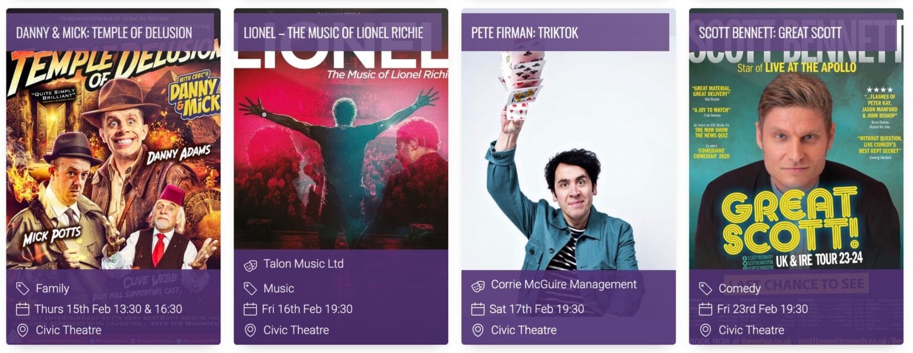Image resolution: width=913 pixels, height=353 pixels.
Task: Click Civic Theatre venue on Pete Firman card
Action: pyautogui.click(x=524, y=330)
